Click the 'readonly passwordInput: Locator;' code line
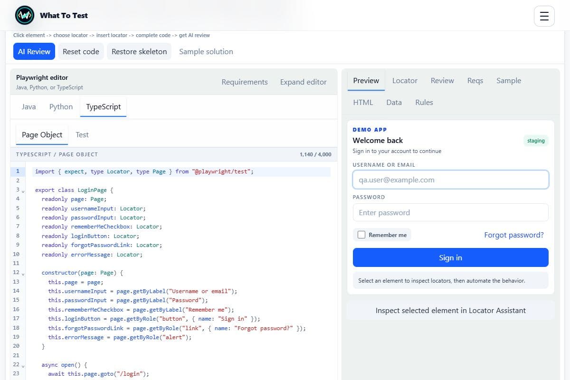Viewport: 570px width, 380px height. click(x=94, y=218)
